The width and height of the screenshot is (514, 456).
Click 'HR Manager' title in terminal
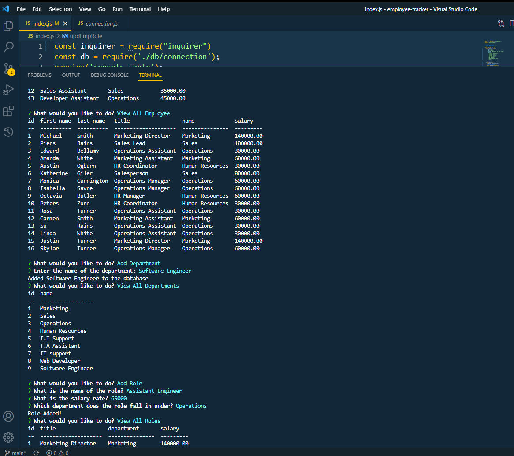point(130,196)
